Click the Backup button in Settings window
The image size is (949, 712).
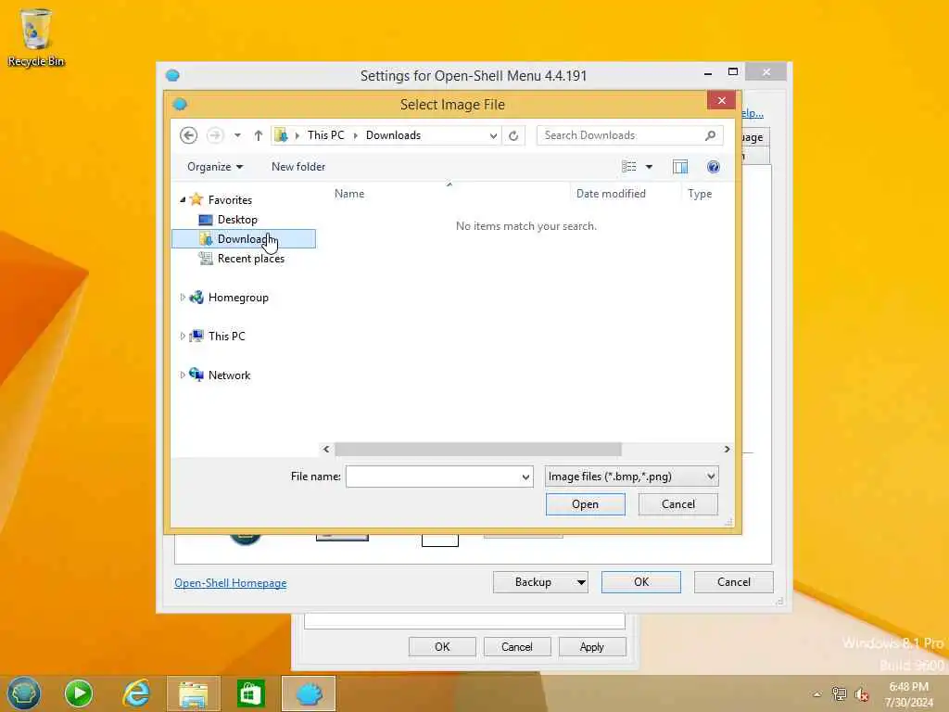click(x=540, y=582)
